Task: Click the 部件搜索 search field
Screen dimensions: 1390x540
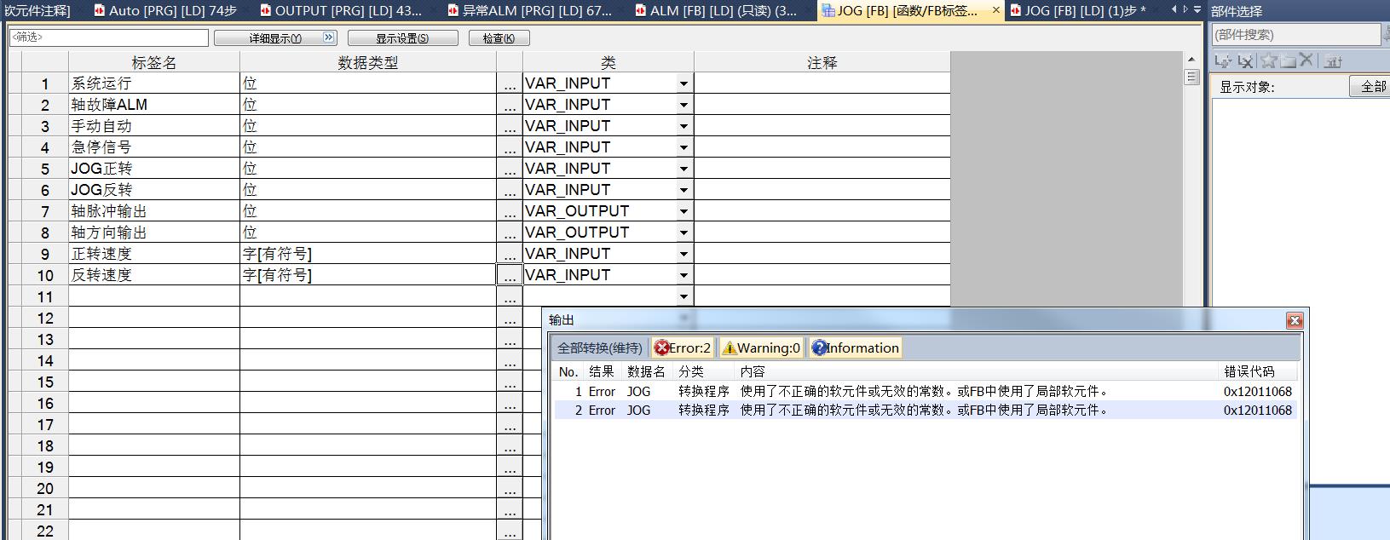Action: [1294, 35]
